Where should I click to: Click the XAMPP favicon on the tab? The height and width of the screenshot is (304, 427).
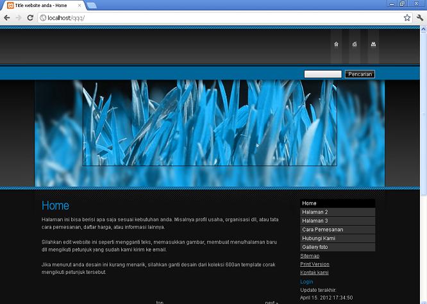pyautogui.click(x=10, y=5)
